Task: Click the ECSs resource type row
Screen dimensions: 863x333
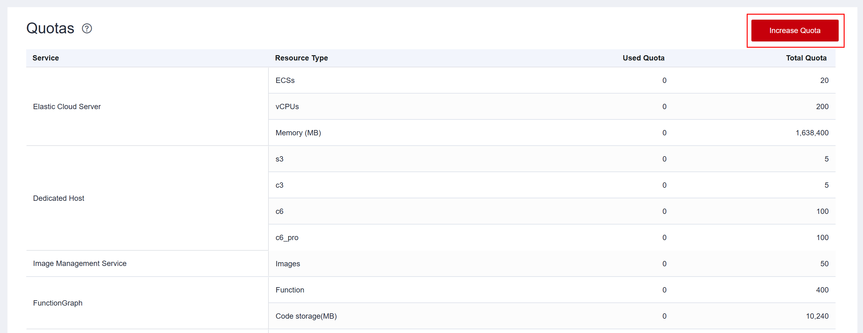Action: [x=285, y=80]
